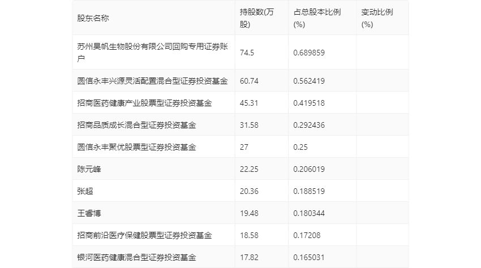Screen dimensions: 481x268
Task: Select the 74.5 shareholding value
Action: click(247, 53)
